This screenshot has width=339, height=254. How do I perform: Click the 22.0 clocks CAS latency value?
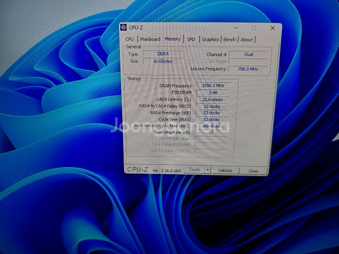pos(212,100)
